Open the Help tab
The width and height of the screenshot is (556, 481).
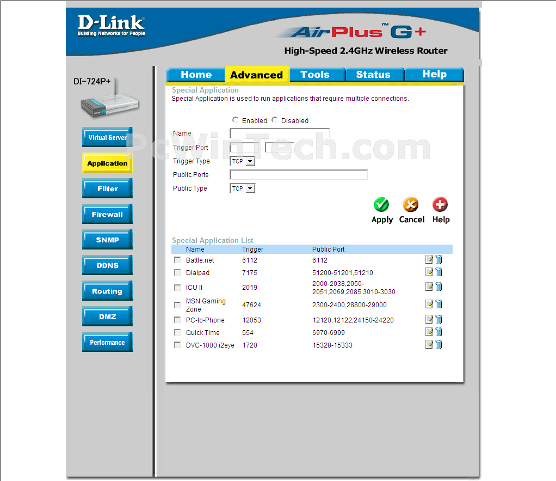pyautogui.click(x=434, y=75)
